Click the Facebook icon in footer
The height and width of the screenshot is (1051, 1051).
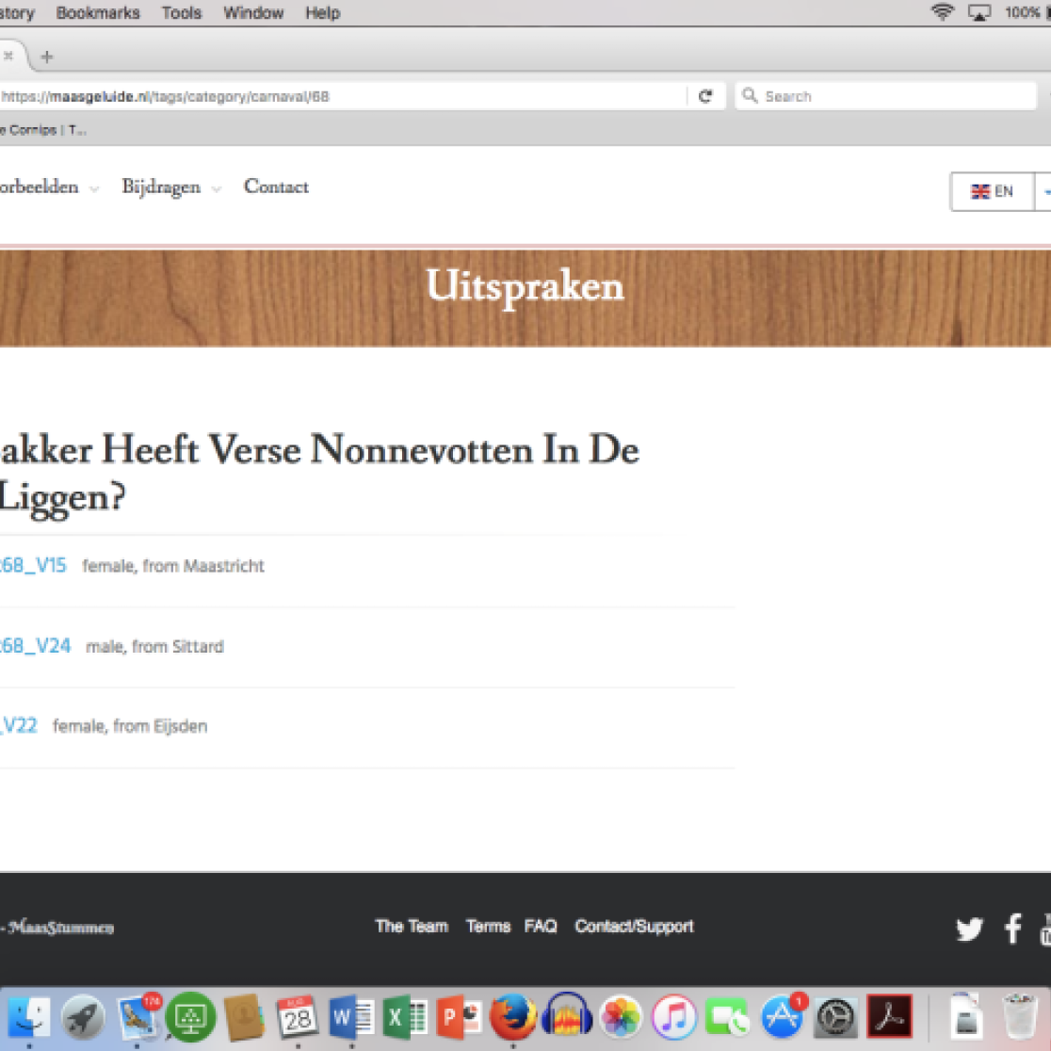pyautogui.click(x=1012, y=929)
